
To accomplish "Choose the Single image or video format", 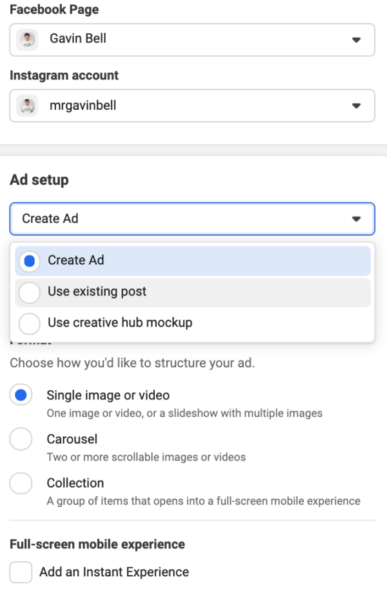I will coord(21,395).
